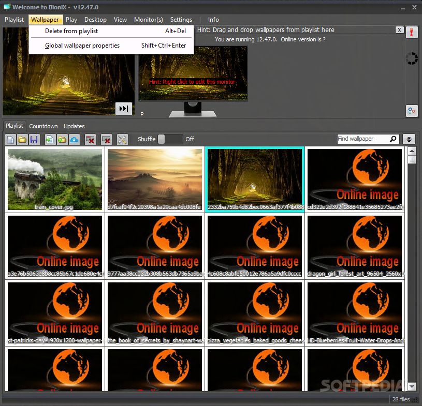Open the Wallpaper menu

pos(45,20)
